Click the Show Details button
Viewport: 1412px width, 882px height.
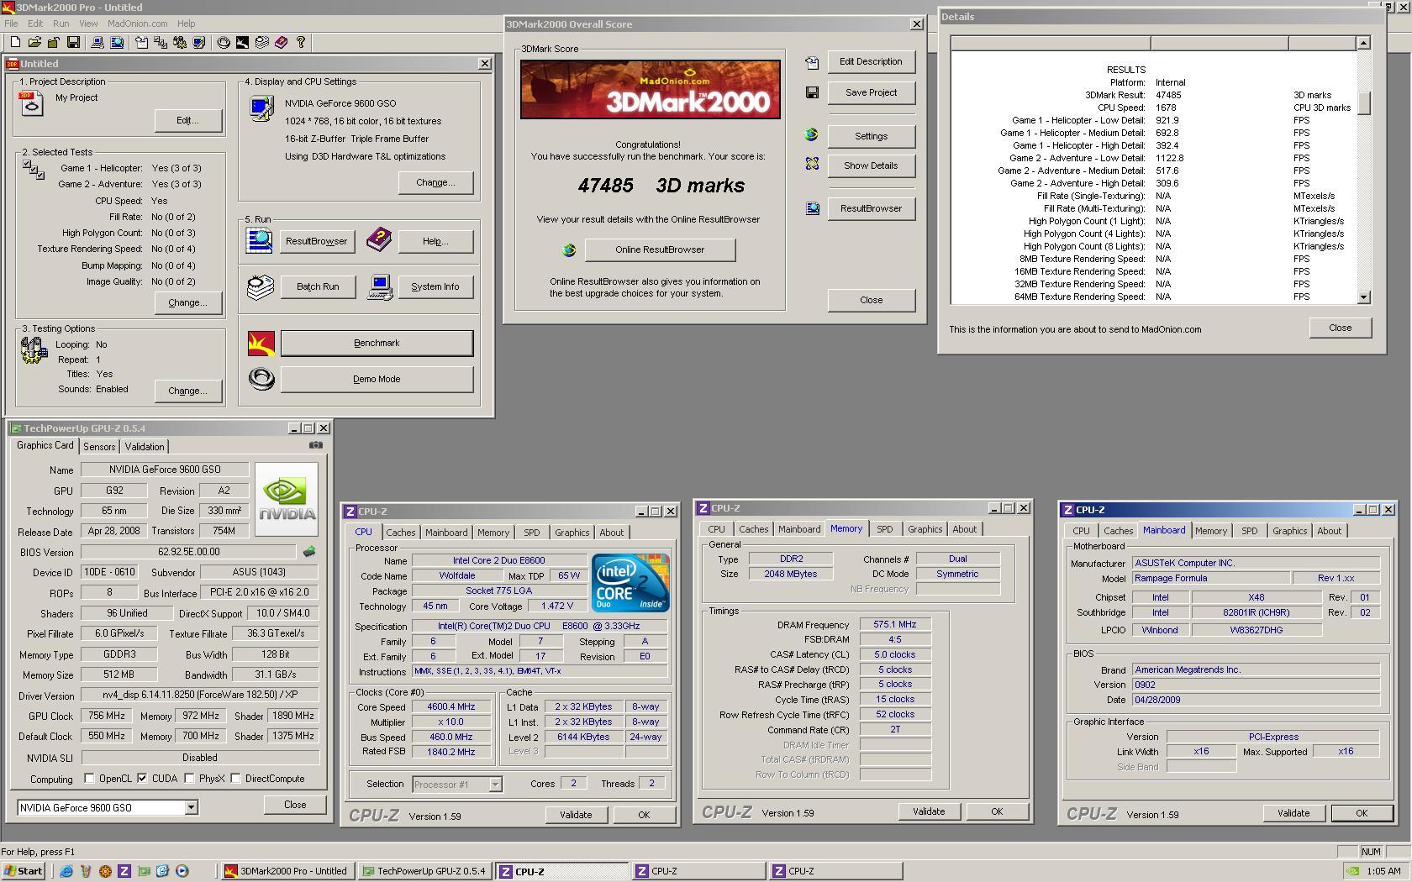coord(871,165)
